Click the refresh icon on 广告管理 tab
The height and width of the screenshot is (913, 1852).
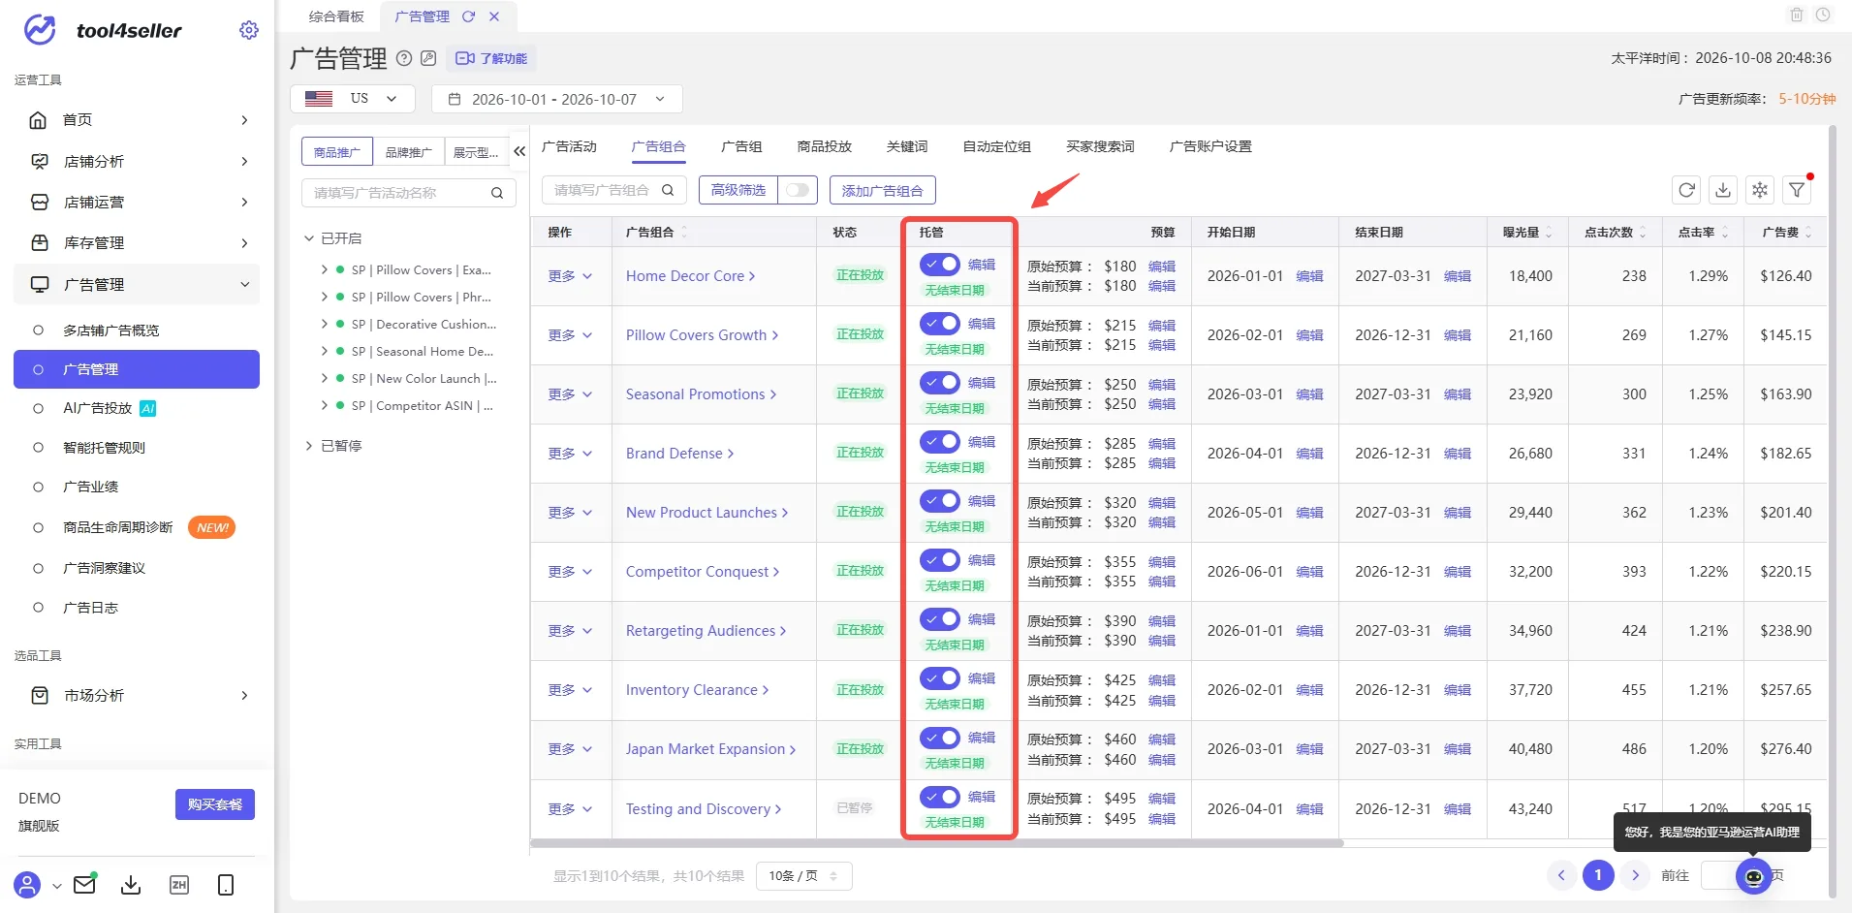(x=468, y=16)
